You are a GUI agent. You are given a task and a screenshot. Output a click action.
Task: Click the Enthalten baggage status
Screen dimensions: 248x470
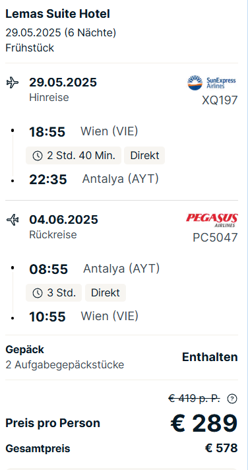point(210,357)
